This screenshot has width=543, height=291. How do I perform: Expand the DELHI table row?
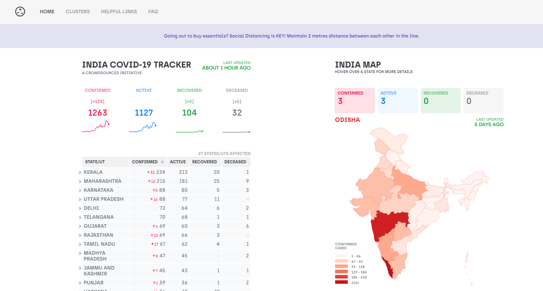[x=80, y=208]
